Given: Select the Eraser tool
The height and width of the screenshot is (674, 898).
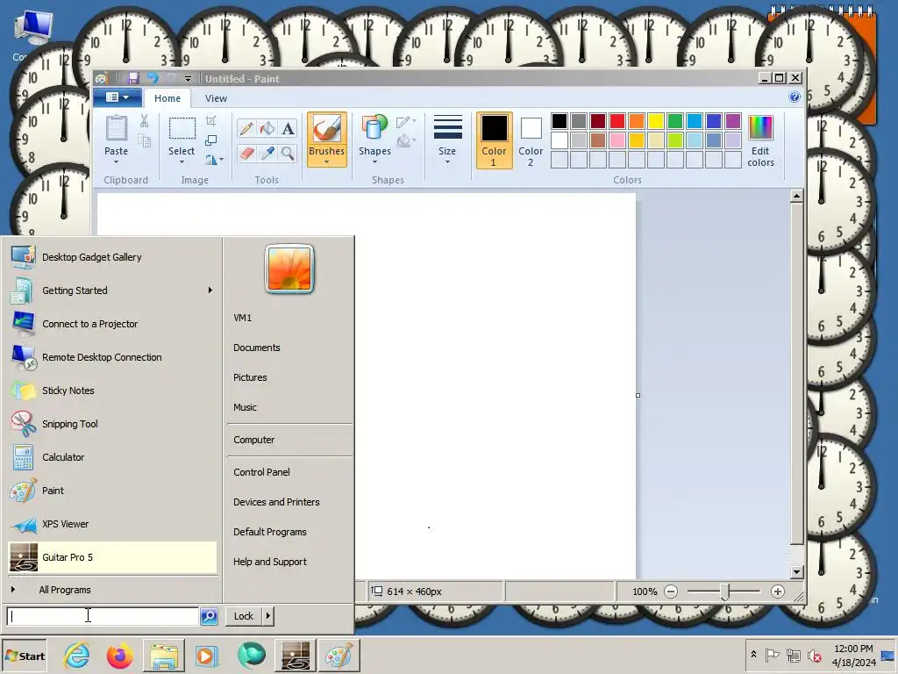Looking at the screenshot, I should [x=246, y=153].
